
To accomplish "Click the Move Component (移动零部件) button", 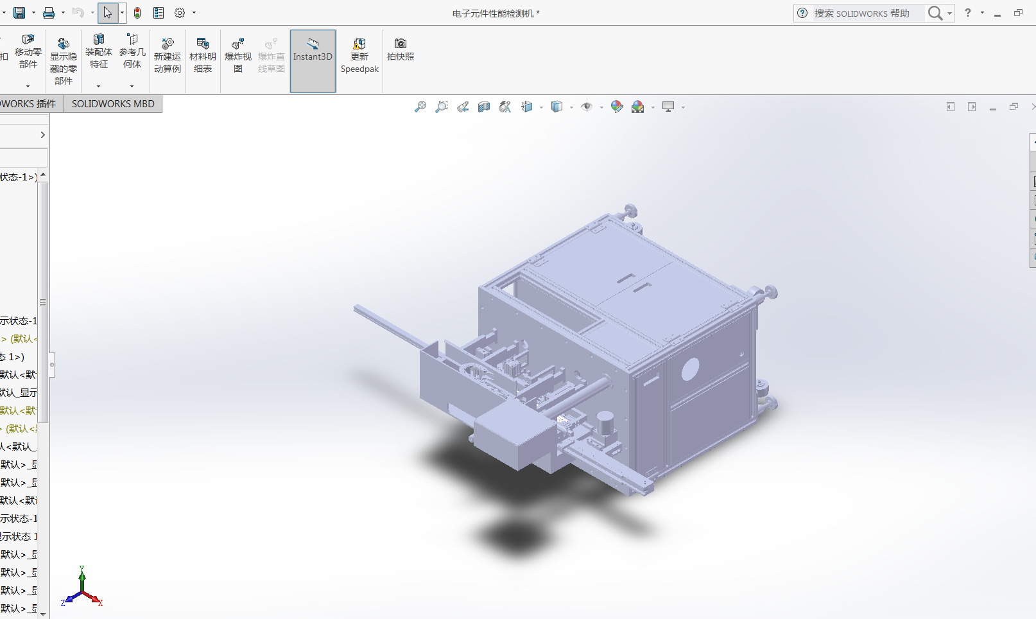I will tap(28, 51).
